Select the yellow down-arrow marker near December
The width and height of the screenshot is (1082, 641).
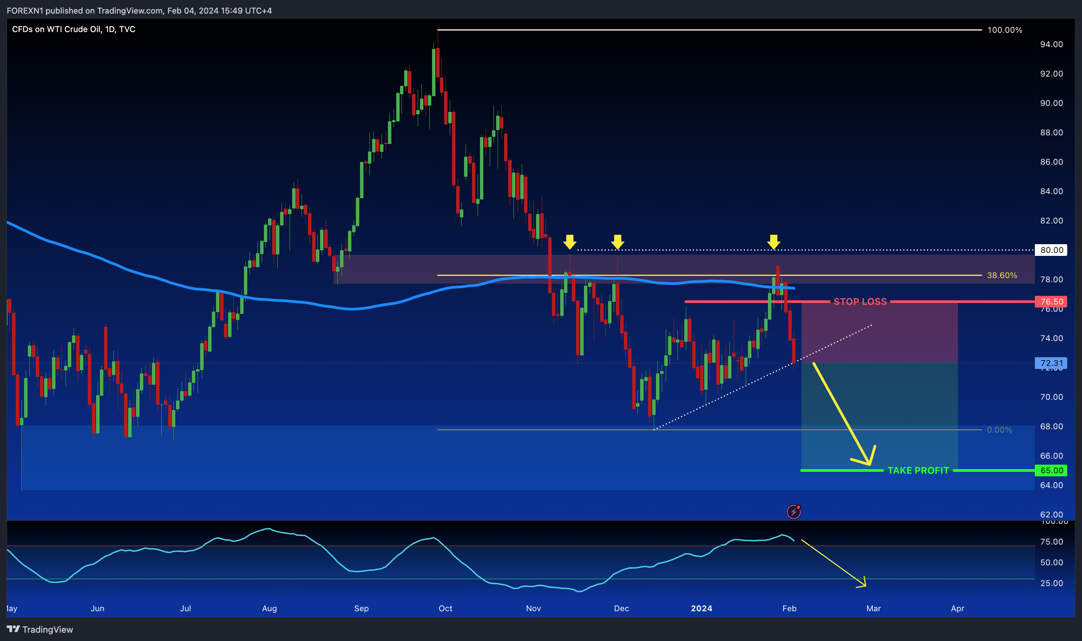click(x=618, y=242)
